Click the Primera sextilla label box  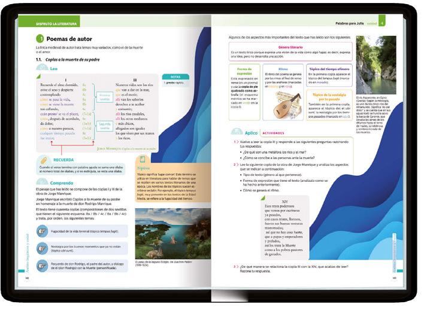tap(105, 97)
